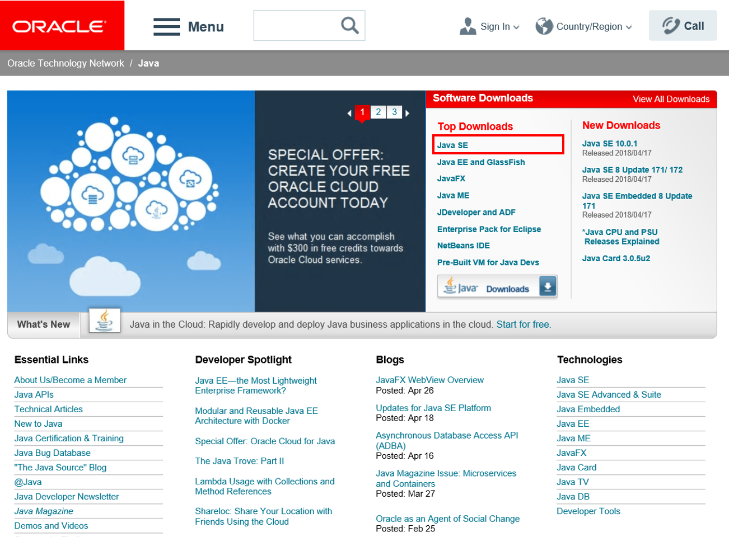The image size is (729, 537).
Task: Open Special Offer: Oracle Cloud for Java
Action: point(265,441)
